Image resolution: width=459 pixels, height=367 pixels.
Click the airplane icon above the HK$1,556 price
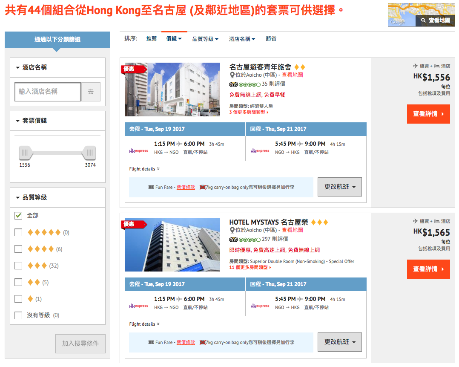point(416,66)
